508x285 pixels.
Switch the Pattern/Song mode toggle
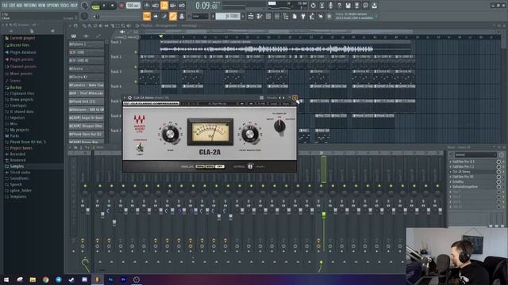pyautogui.click(x=95, y=6)
